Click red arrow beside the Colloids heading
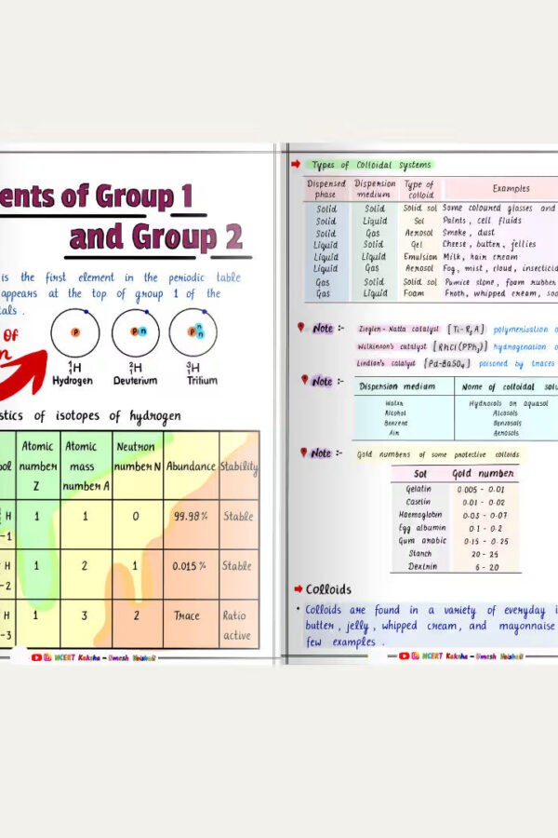Screen dimensions: 558x838 pos(299,589)
